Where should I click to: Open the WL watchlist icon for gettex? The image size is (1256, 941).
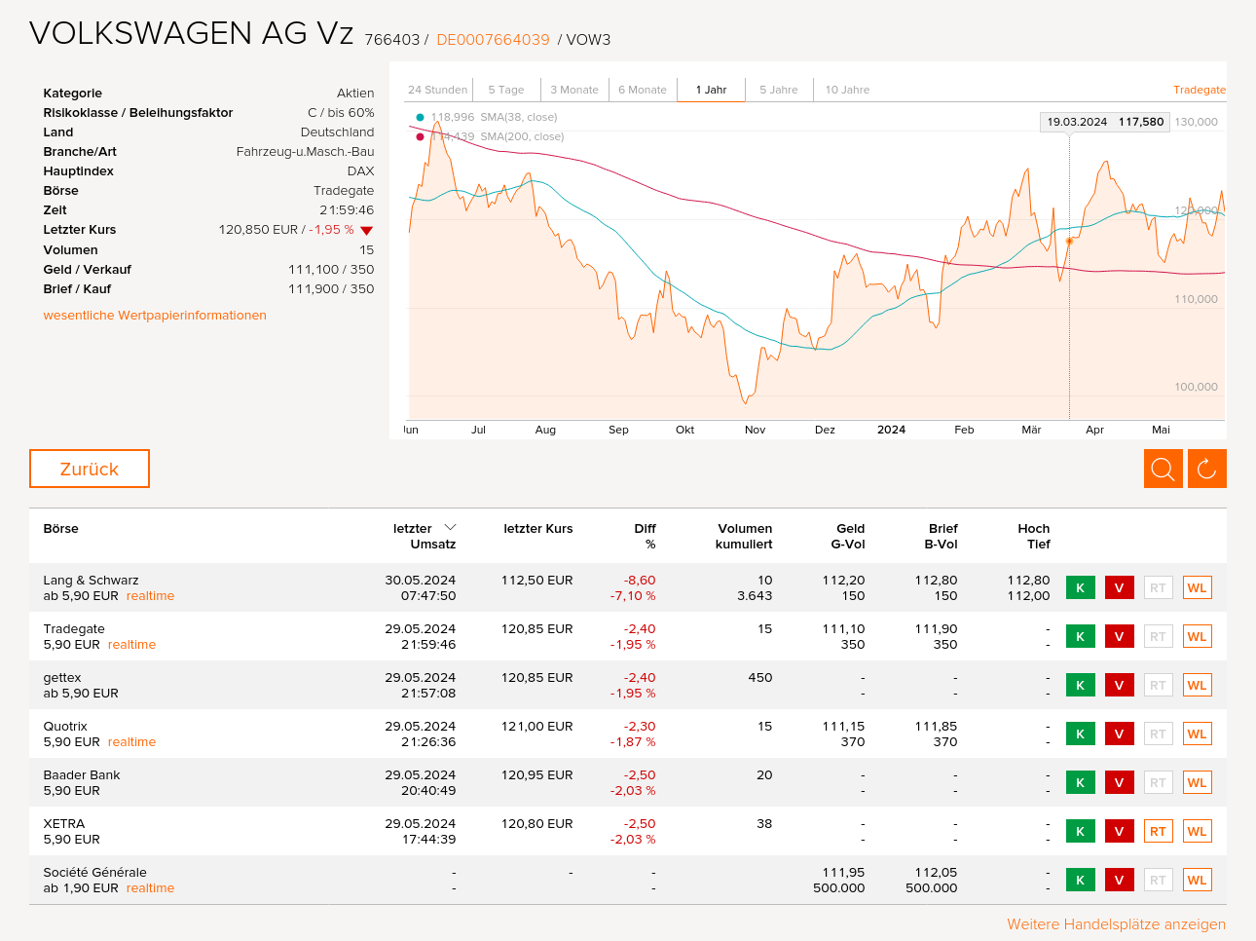pos(1197,685)
